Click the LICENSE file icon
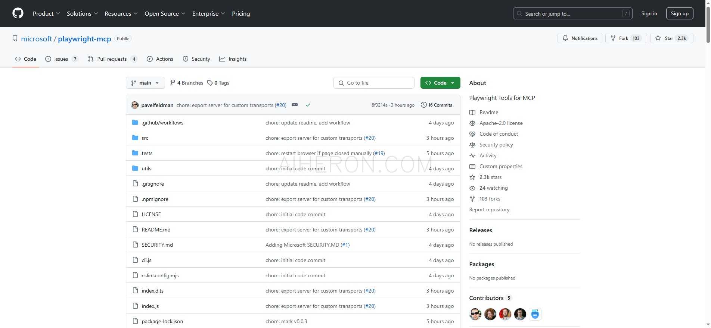The image size is (711, 328). point(135,214)
